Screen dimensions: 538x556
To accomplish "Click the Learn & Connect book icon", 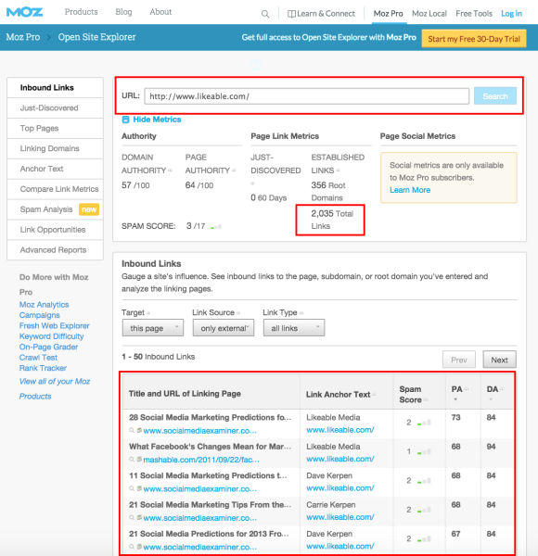I will point(291,14).
